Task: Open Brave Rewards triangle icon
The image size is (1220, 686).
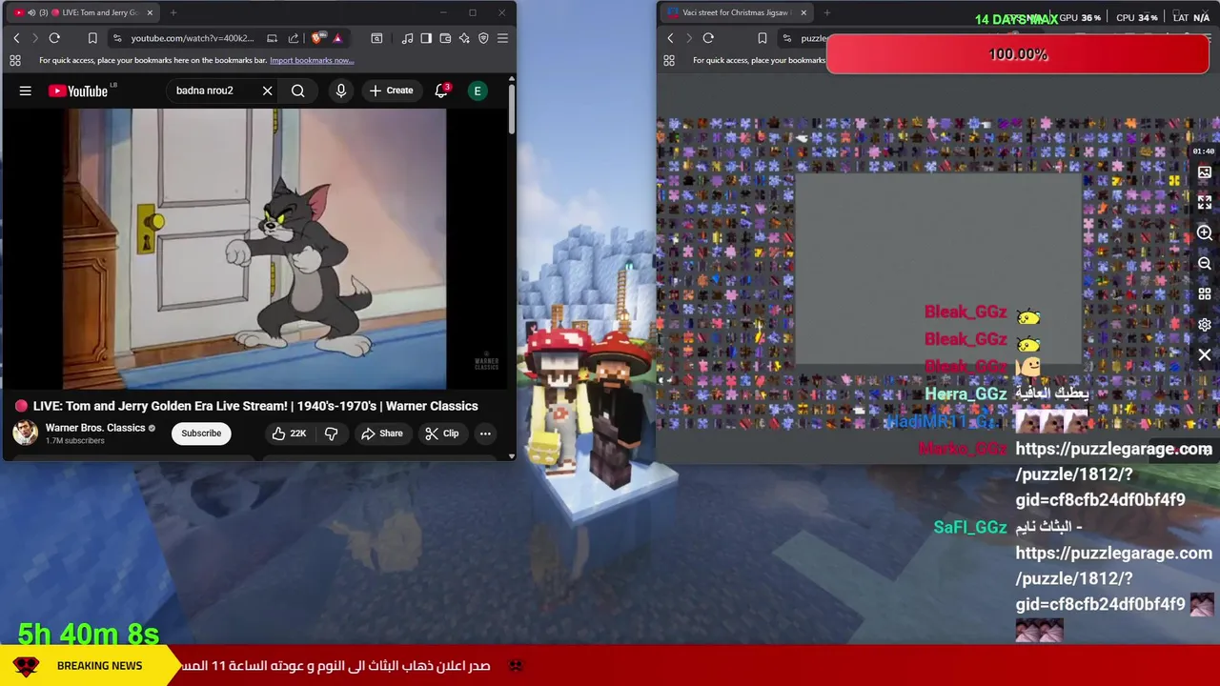Action: (x=336, y=38)
